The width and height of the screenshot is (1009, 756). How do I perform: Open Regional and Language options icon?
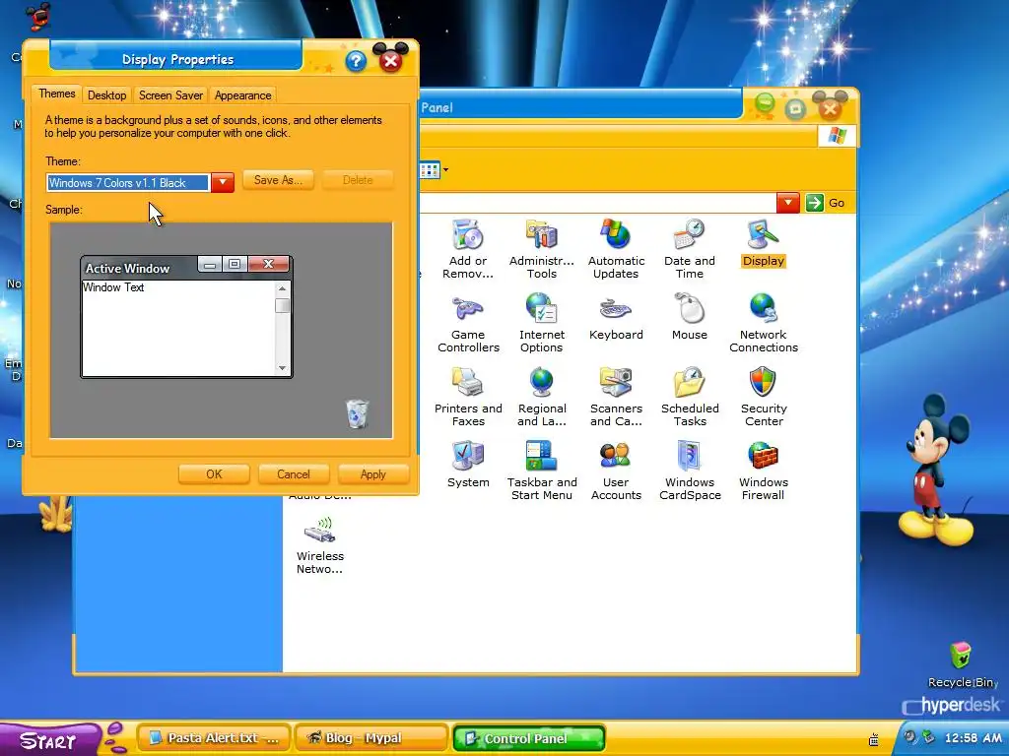coord(542,396)
